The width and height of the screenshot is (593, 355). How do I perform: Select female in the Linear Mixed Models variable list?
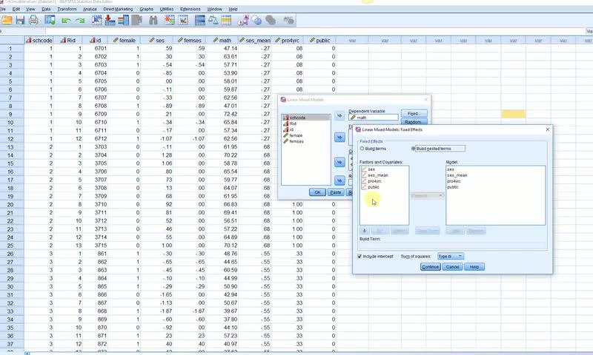click(296, 135)
